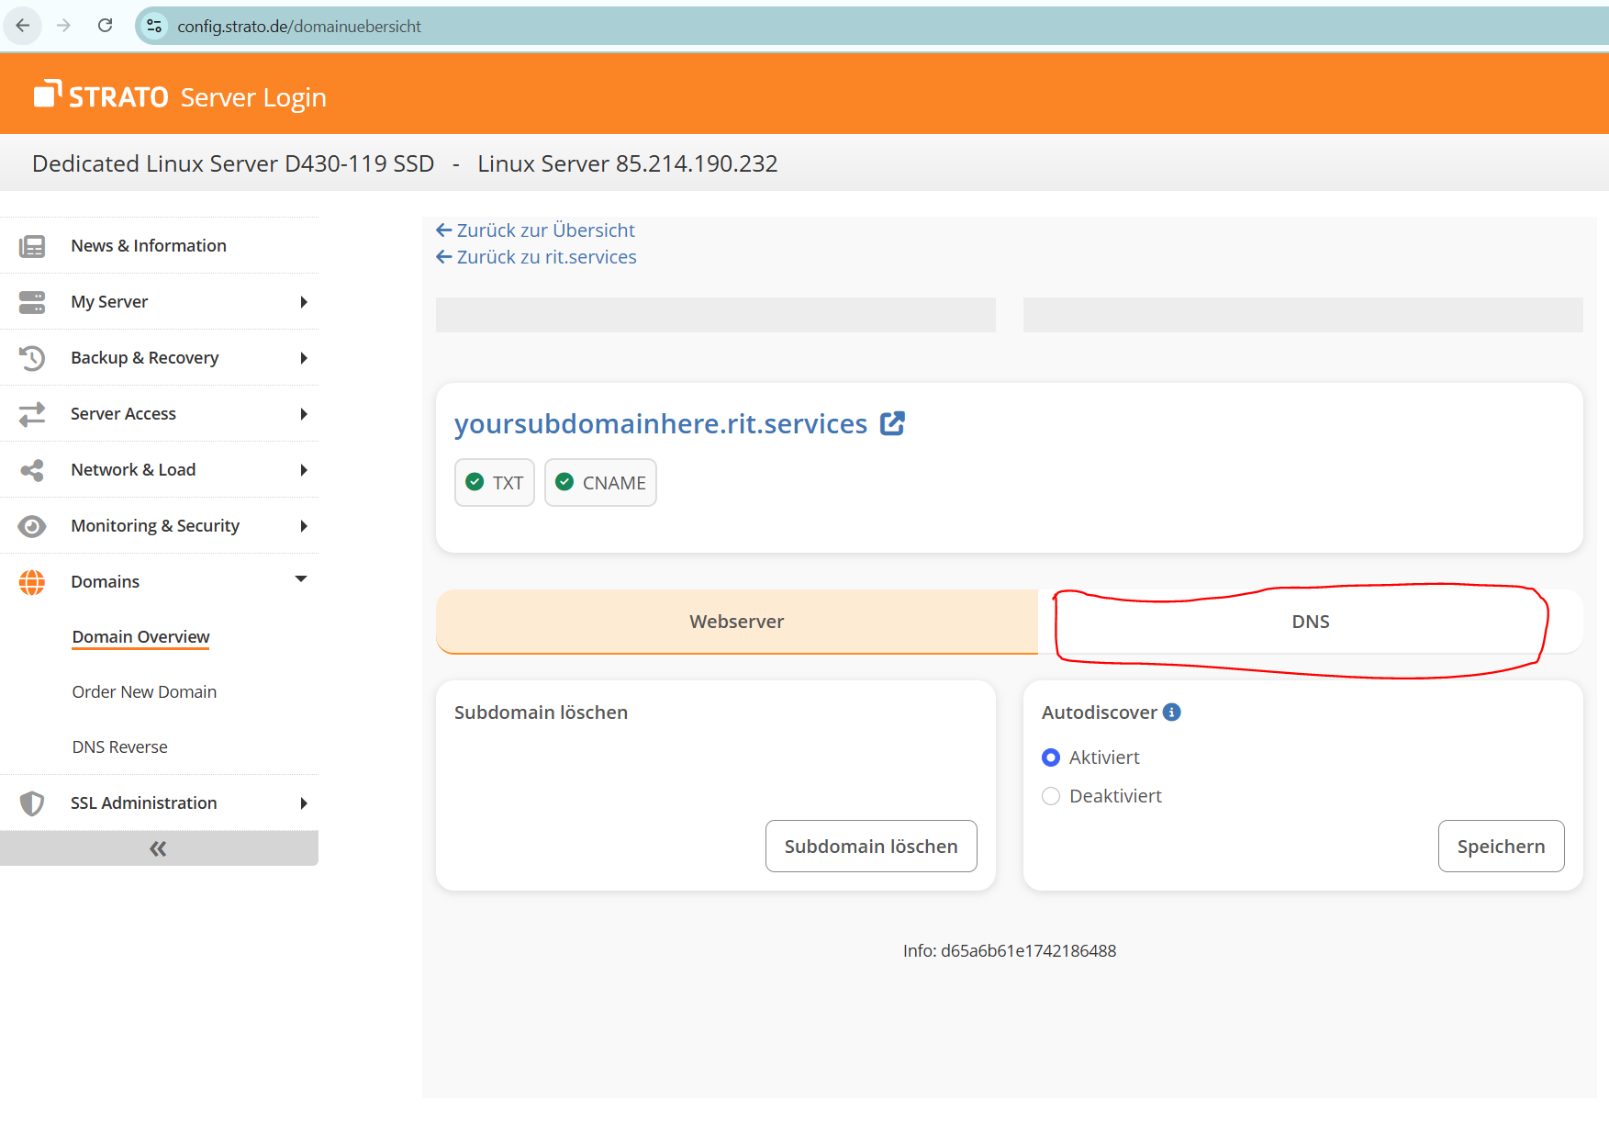Open site info icon in address bar

click(x=154, y=26)
